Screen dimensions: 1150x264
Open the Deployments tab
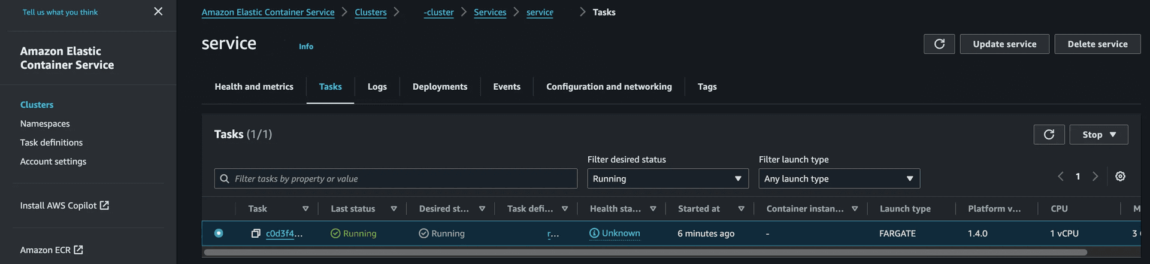coord(440,87)
